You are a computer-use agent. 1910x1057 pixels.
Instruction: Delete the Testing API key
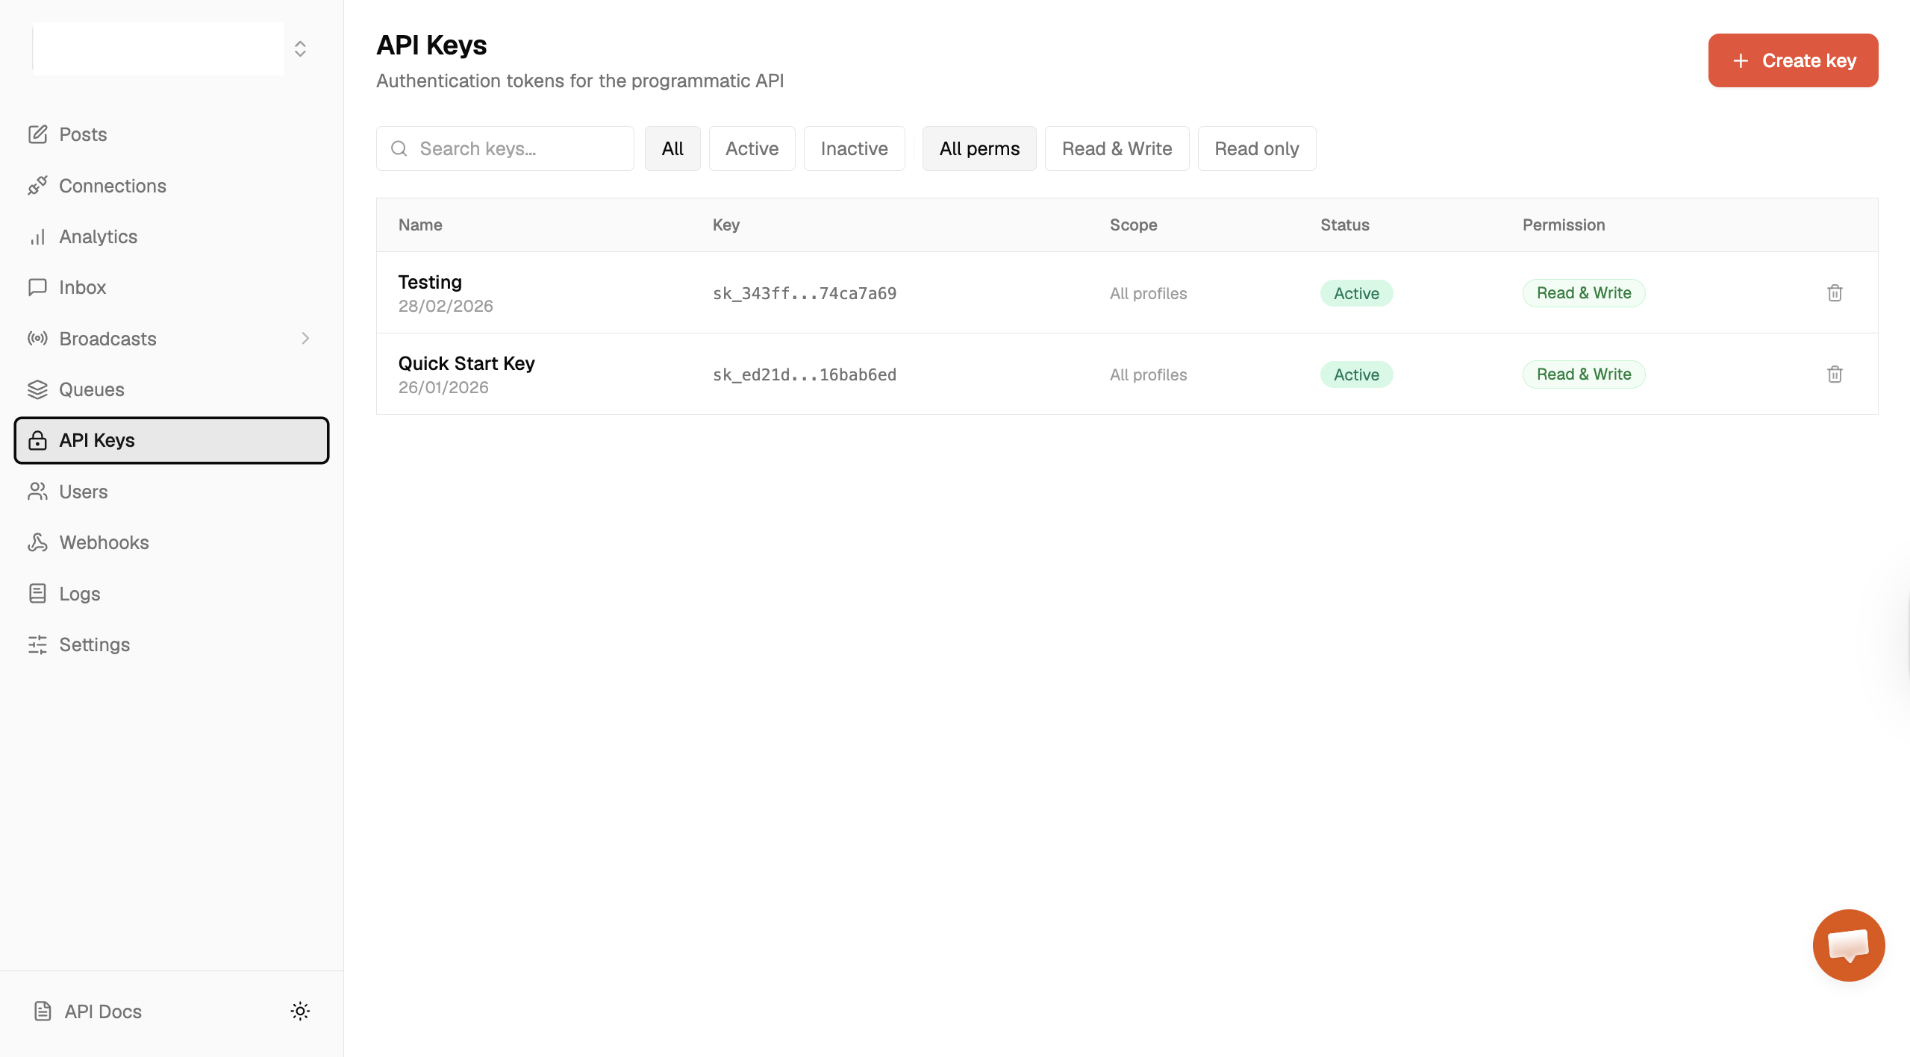click(1835, 293)
